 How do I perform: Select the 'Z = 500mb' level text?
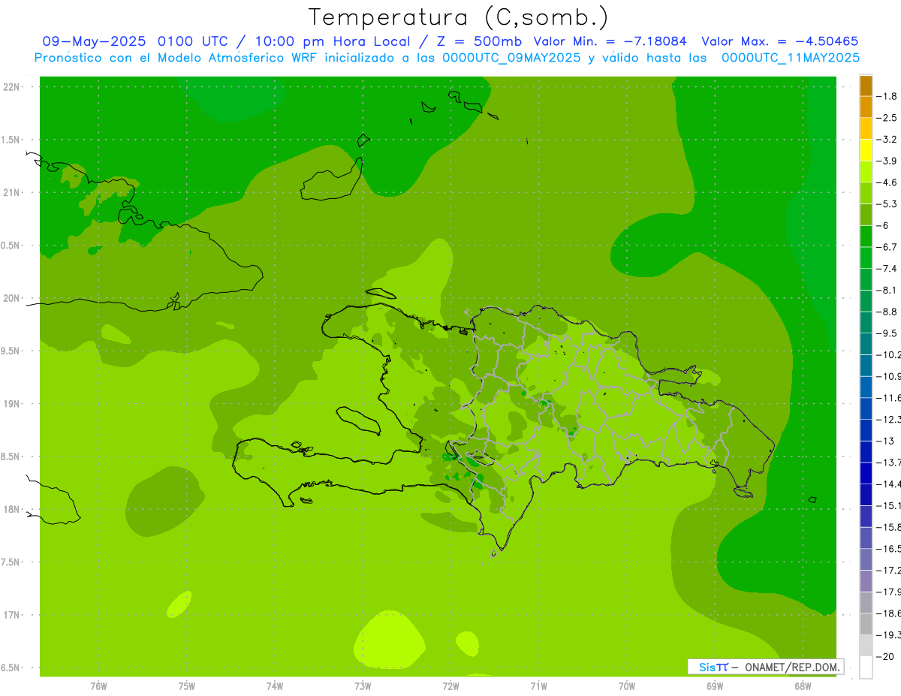(481, 41)
